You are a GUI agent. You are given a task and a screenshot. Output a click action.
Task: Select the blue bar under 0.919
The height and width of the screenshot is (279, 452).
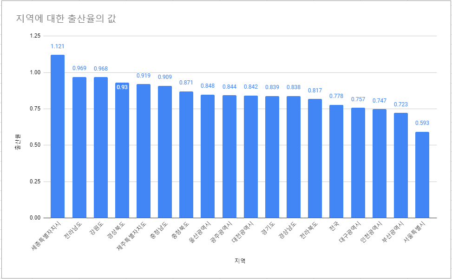point(144,151)
